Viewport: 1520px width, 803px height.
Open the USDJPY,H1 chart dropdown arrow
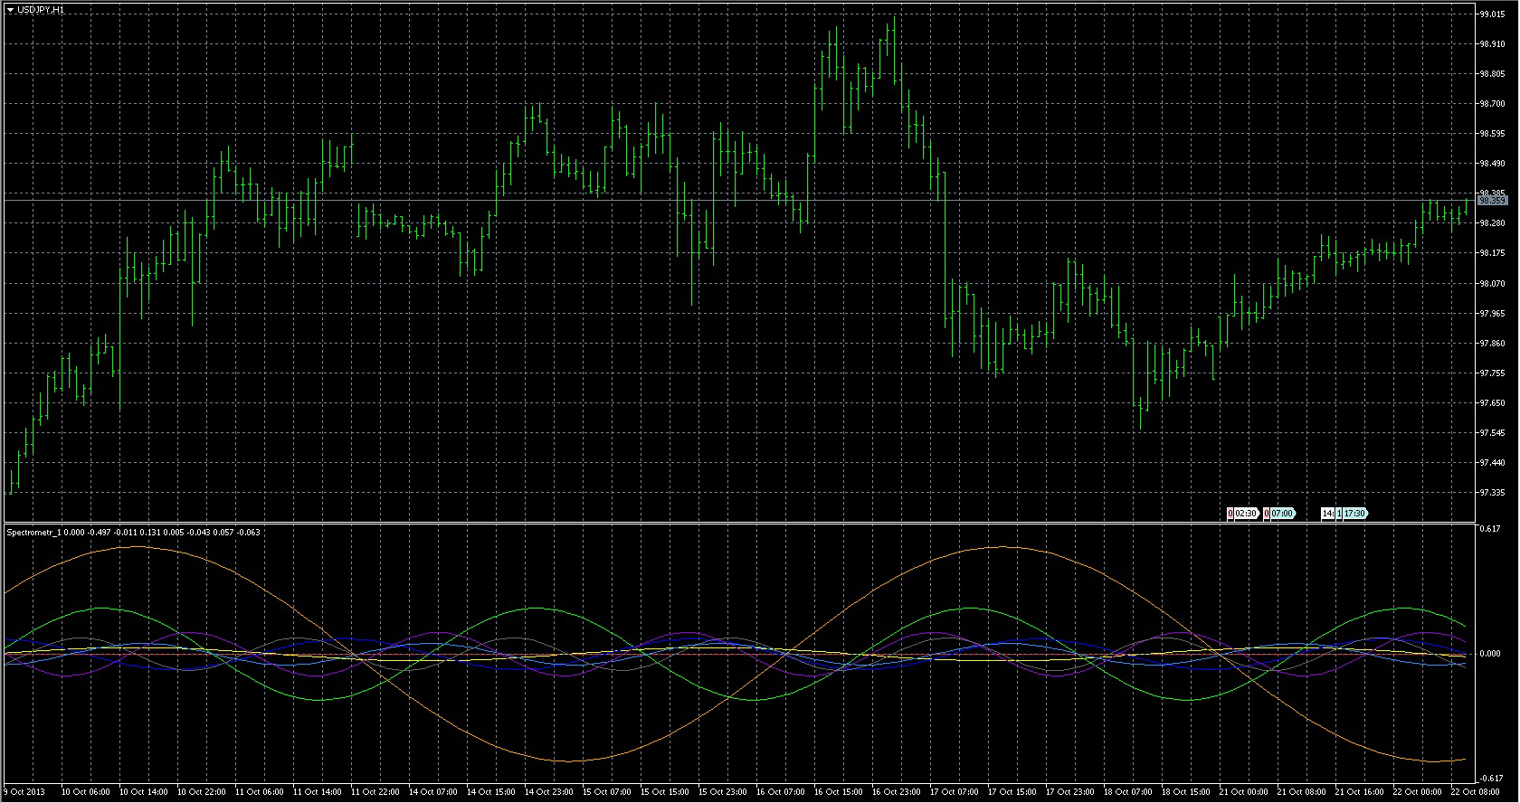tap(10, 9)
